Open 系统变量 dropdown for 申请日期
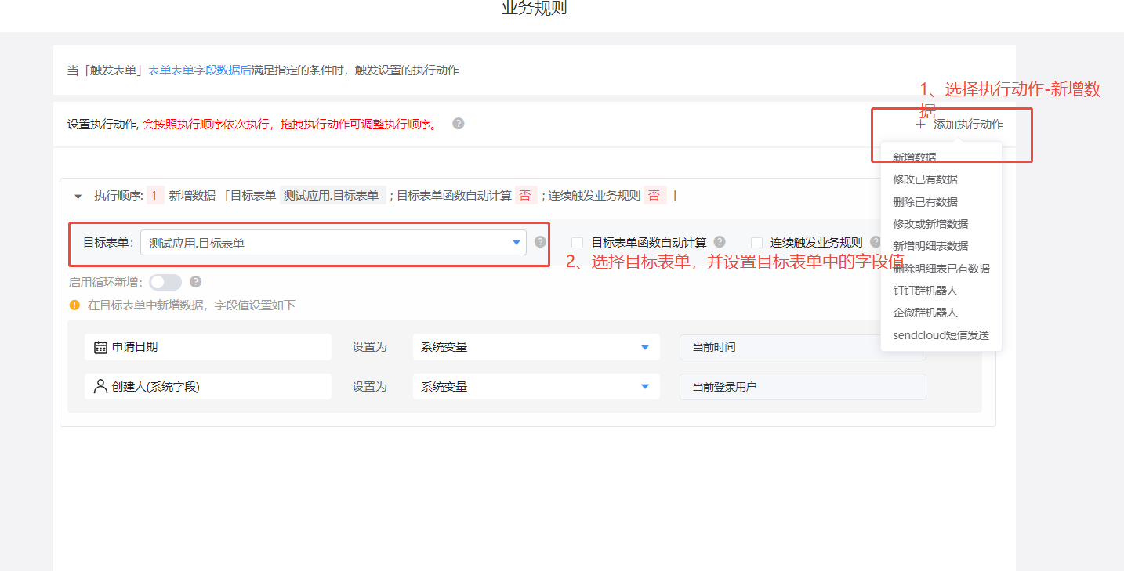 coord(535,347)
